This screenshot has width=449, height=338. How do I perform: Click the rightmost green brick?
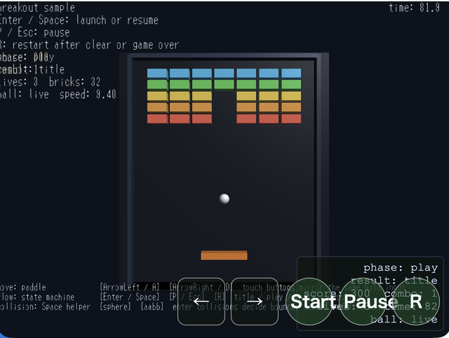[x=291, y=84]
